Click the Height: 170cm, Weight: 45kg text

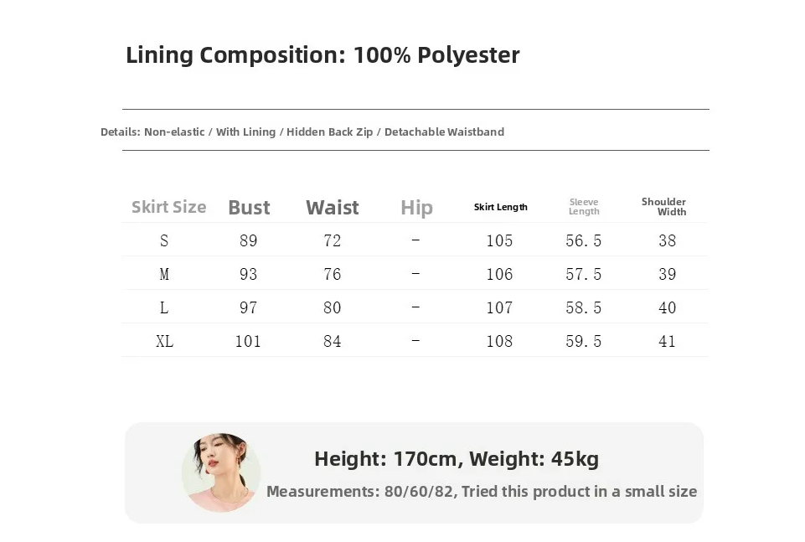click(457, 459)
